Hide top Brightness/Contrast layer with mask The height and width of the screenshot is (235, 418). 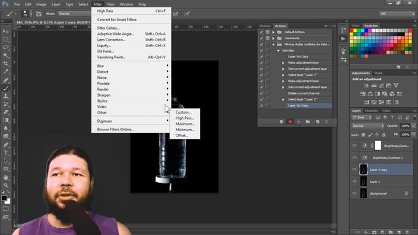pyautogui.click(x=354, y=146)
